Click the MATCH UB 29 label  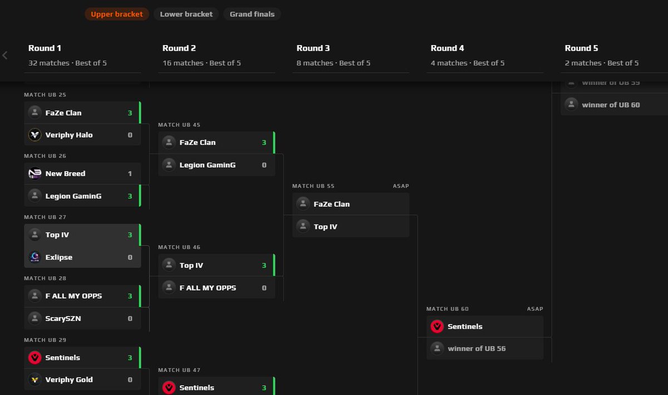(45, 340)
